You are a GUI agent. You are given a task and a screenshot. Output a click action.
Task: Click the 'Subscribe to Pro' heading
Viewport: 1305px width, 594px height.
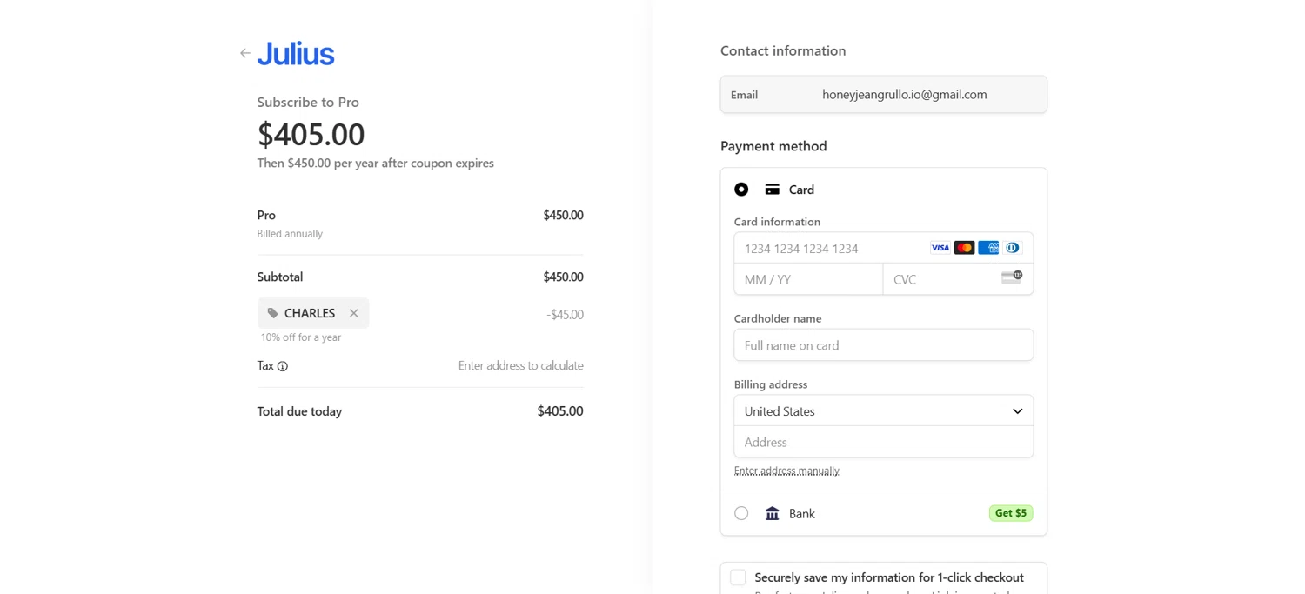click(308, 102)
